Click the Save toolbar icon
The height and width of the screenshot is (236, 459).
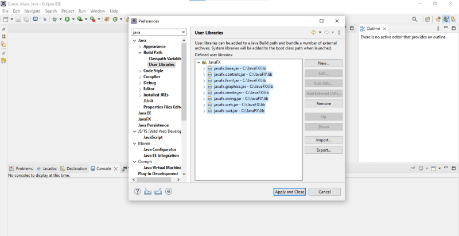coord(18,20)
